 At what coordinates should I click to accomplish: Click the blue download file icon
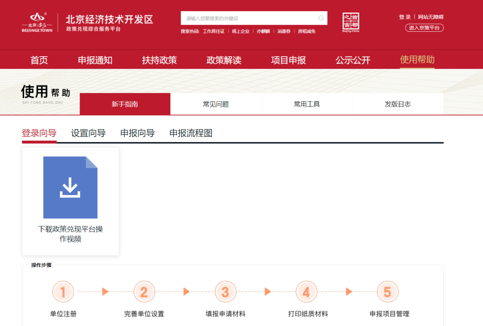pyautogui.click(x=70, y=188)
